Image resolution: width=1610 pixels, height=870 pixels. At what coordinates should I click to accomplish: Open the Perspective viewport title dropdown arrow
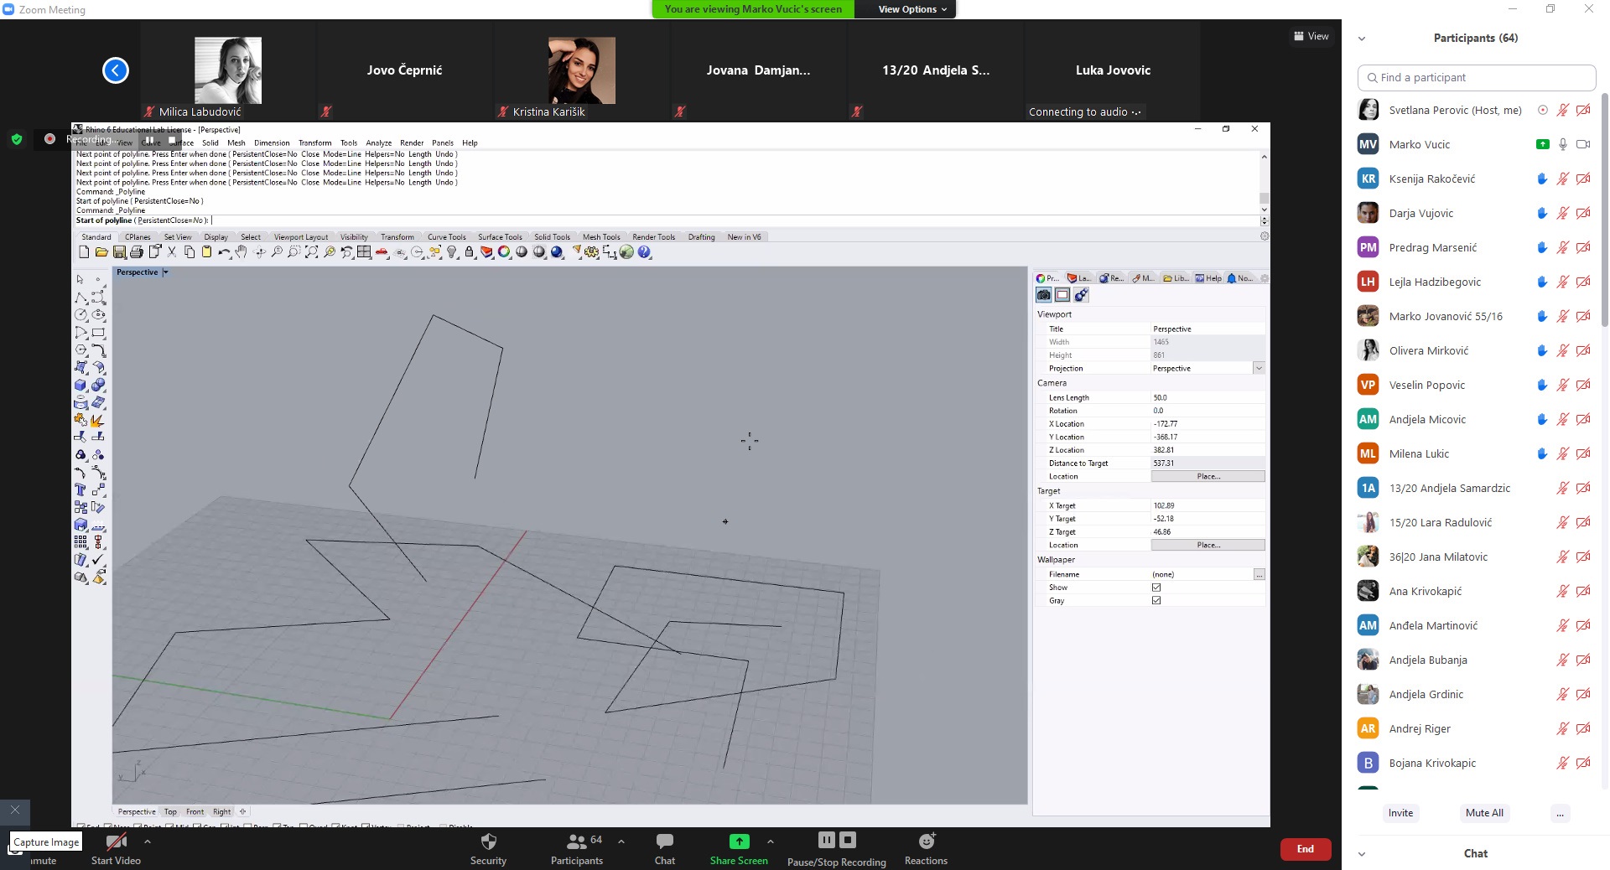tap(166, 272)
